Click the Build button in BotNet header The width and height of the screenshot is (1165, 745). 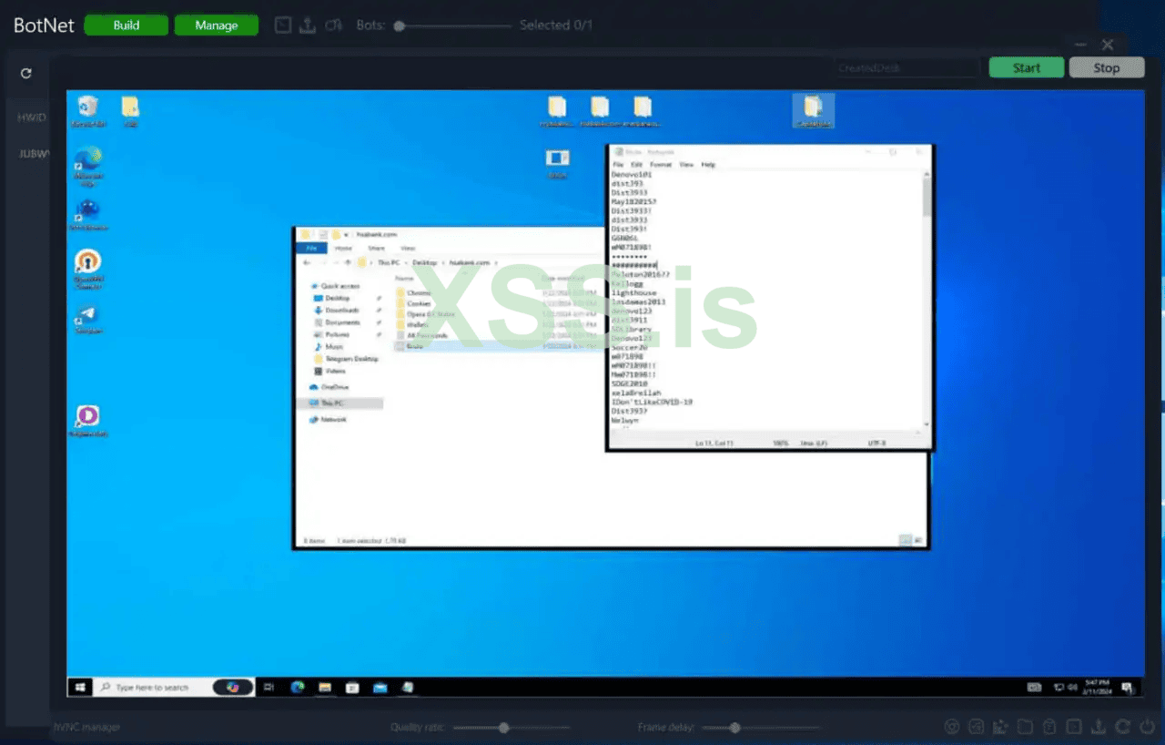pyautogui.click(x=127, y=26)
